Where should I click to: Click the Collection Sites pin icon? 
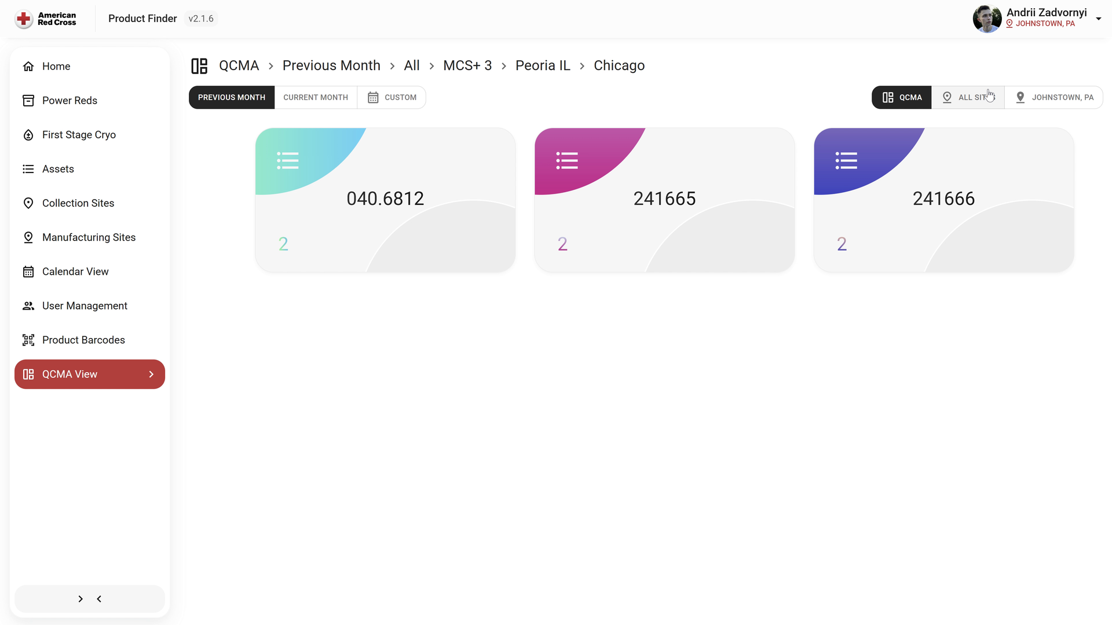pos(28,203)
